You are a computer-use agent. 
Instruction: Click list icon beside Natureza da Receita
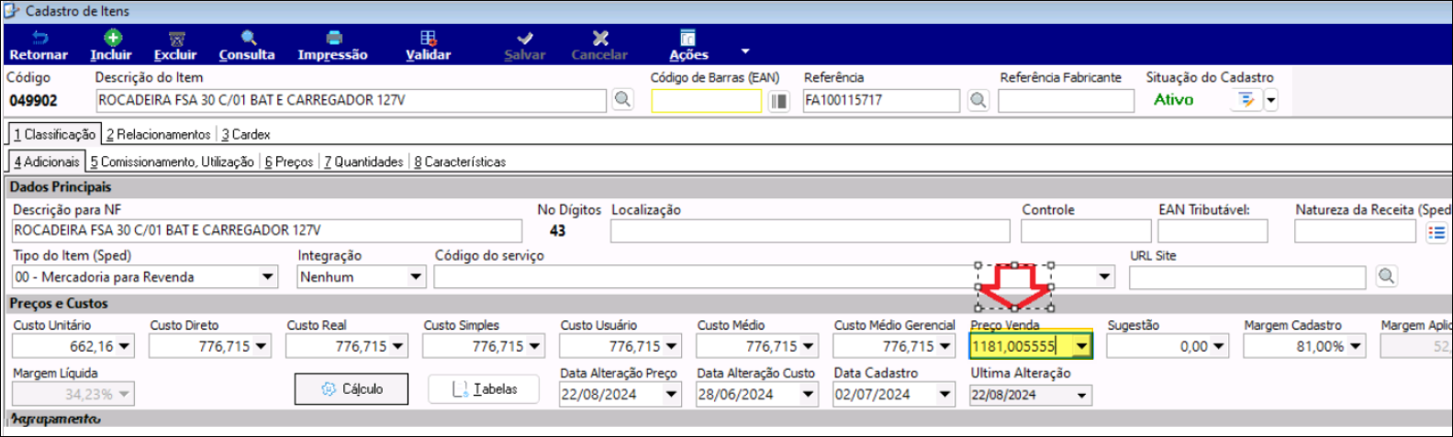(x=1436, y=232)
